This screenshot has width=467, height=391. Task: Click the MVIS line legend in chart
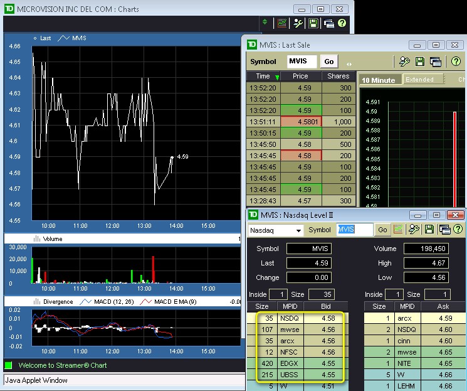(x=72, y=38)
